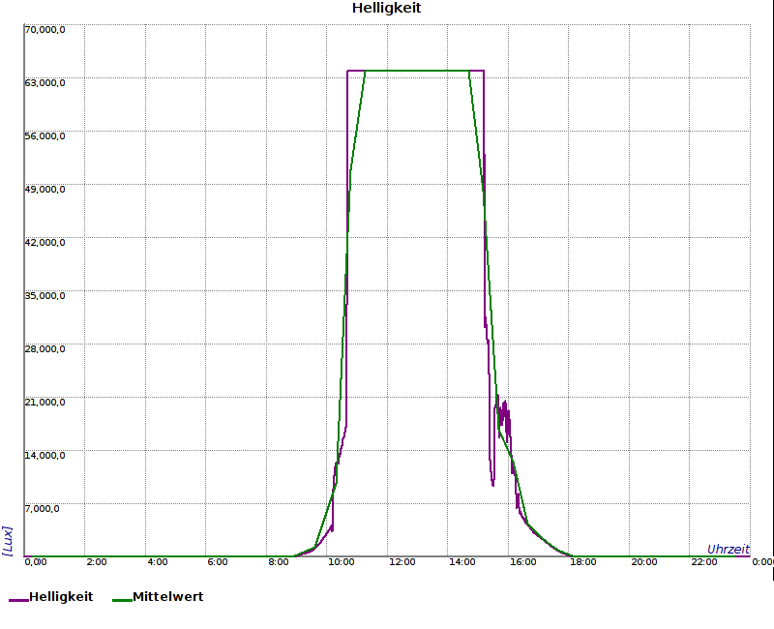Image resolution: width=774 pixels, height=629 pixels.
Task: Click the 10:00 time axis label
Action: 342,562
